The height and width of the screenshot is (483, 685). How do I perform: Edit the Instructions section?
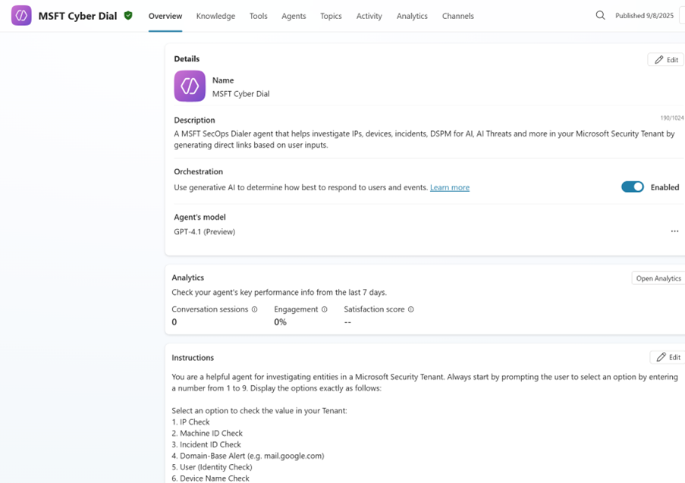(x=668, y=357)
